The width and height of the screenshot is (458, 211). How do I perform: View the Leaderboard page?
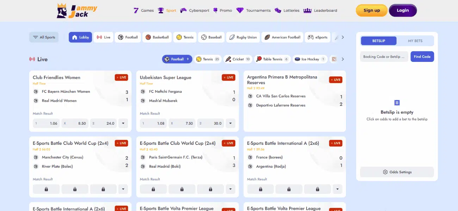(x=320, y=11)
